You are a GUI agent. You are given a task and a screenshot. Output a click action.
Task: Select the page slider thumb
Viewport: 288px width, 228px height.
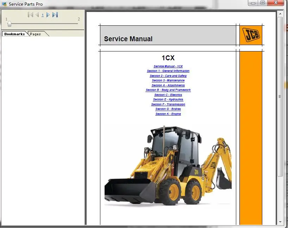[9, 24]
